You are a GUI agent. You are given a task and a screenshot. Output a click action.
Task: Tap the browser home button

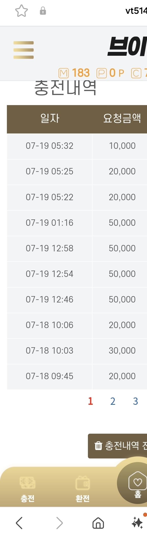[98, 523]
